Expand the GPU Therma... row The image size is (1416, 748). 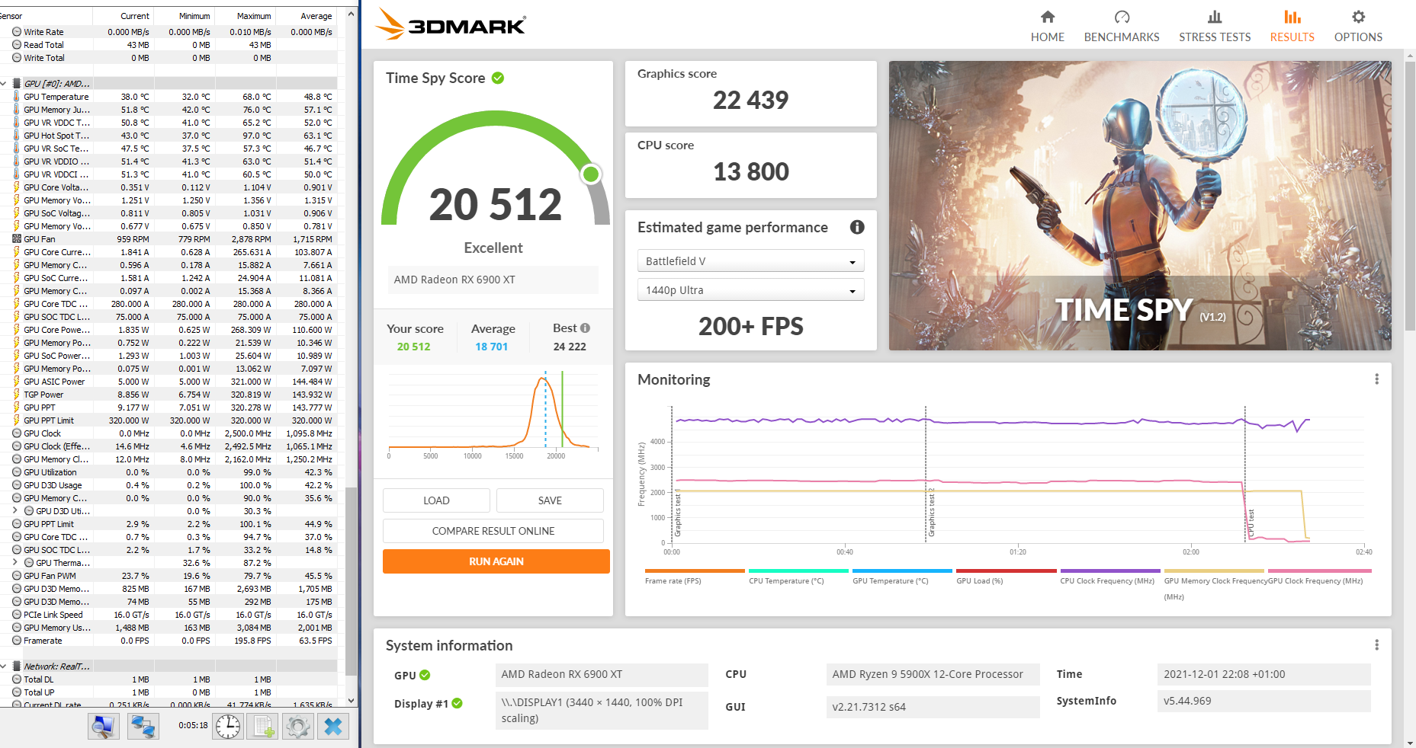15,563
